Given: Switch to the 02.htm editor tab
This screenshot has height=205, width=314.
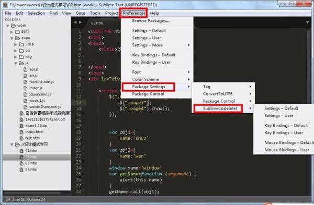Looking at the screenshot, I should [x=97, y=23].
